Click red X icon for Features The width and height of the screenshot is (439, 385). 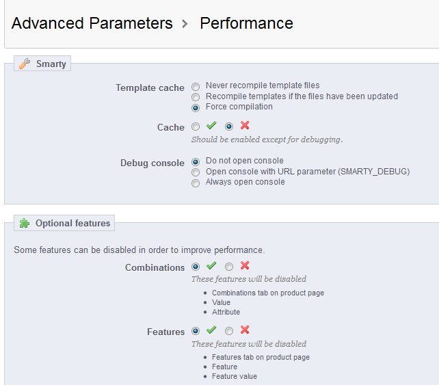(x=245, y=330)
